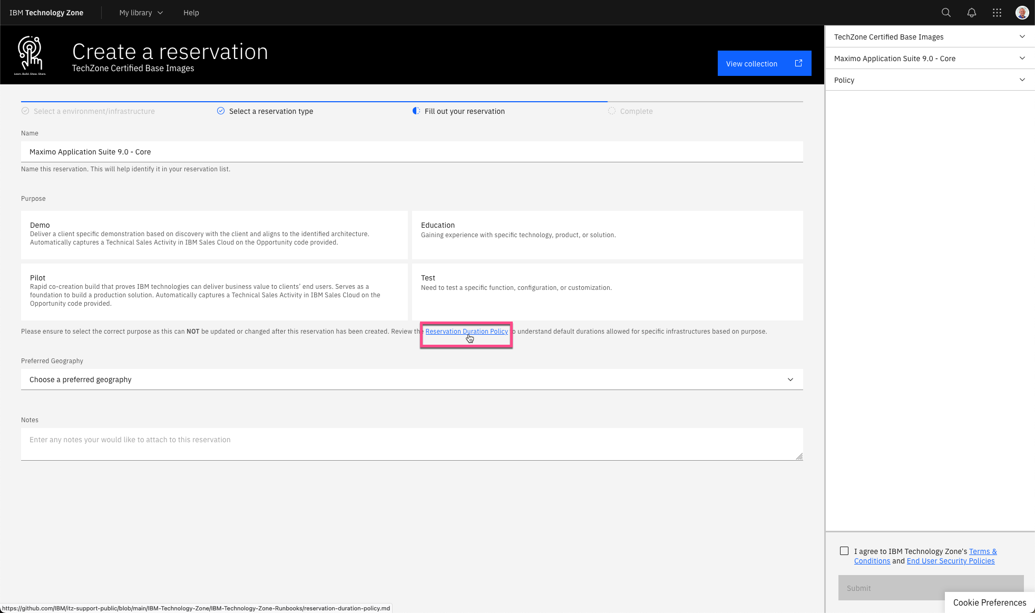The height and width of the screenshot is (613, 1035).
Task: Click the TechZone fingerprint logo
Action: [31, 55]
